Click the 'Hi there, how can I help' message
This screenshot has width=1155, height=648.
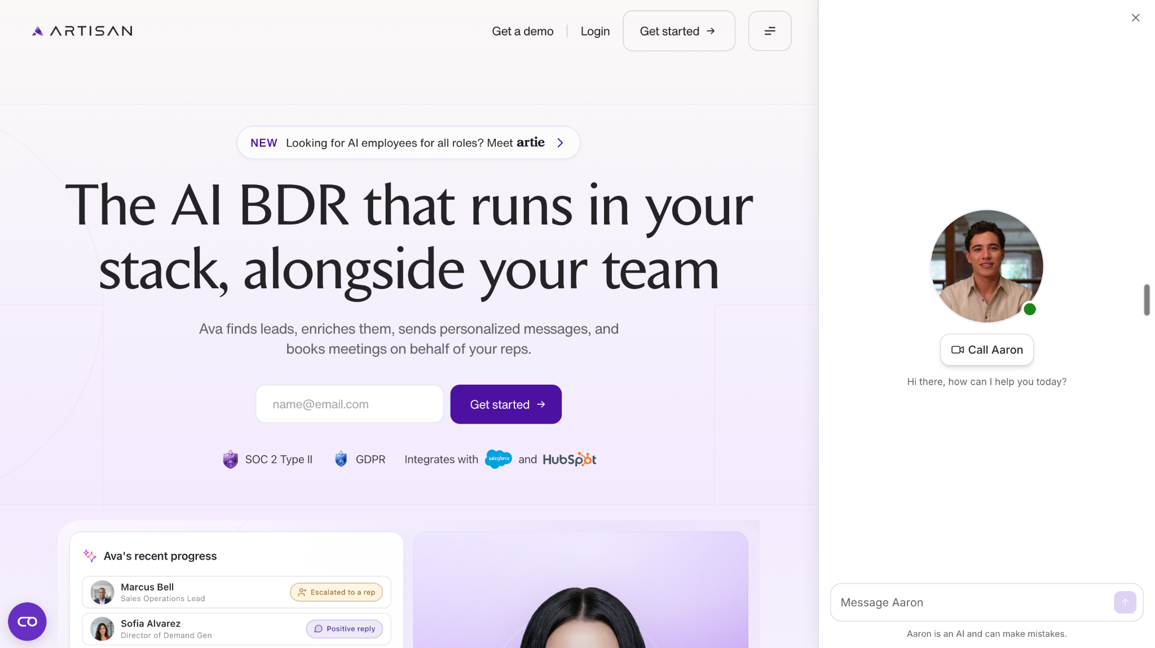(986, 382)
